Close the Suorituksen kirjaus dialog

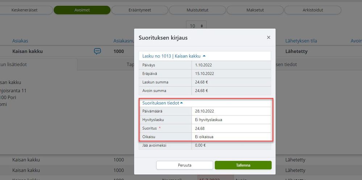[269, 37]
